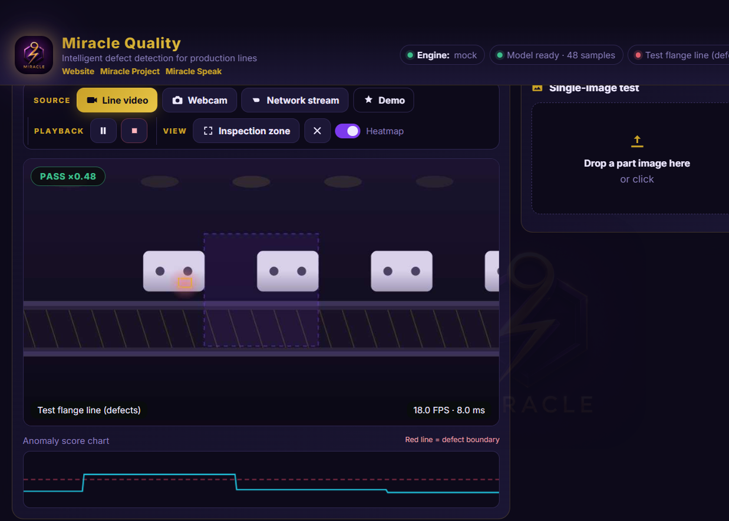Select the Demo source
The height and width of the screenshot is (521, 729).
(x=384, y=100)
